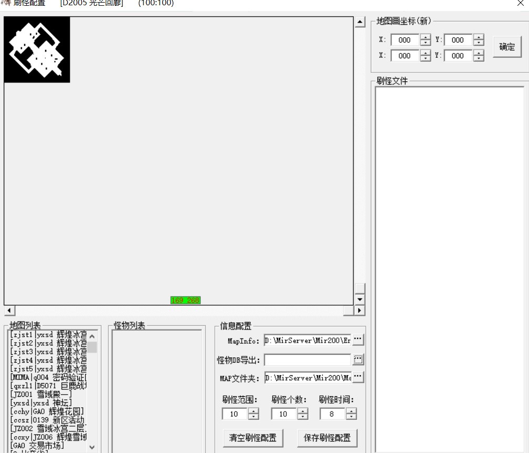Click the 地图列表 scrollbar thumb

(x=92, y=347)
